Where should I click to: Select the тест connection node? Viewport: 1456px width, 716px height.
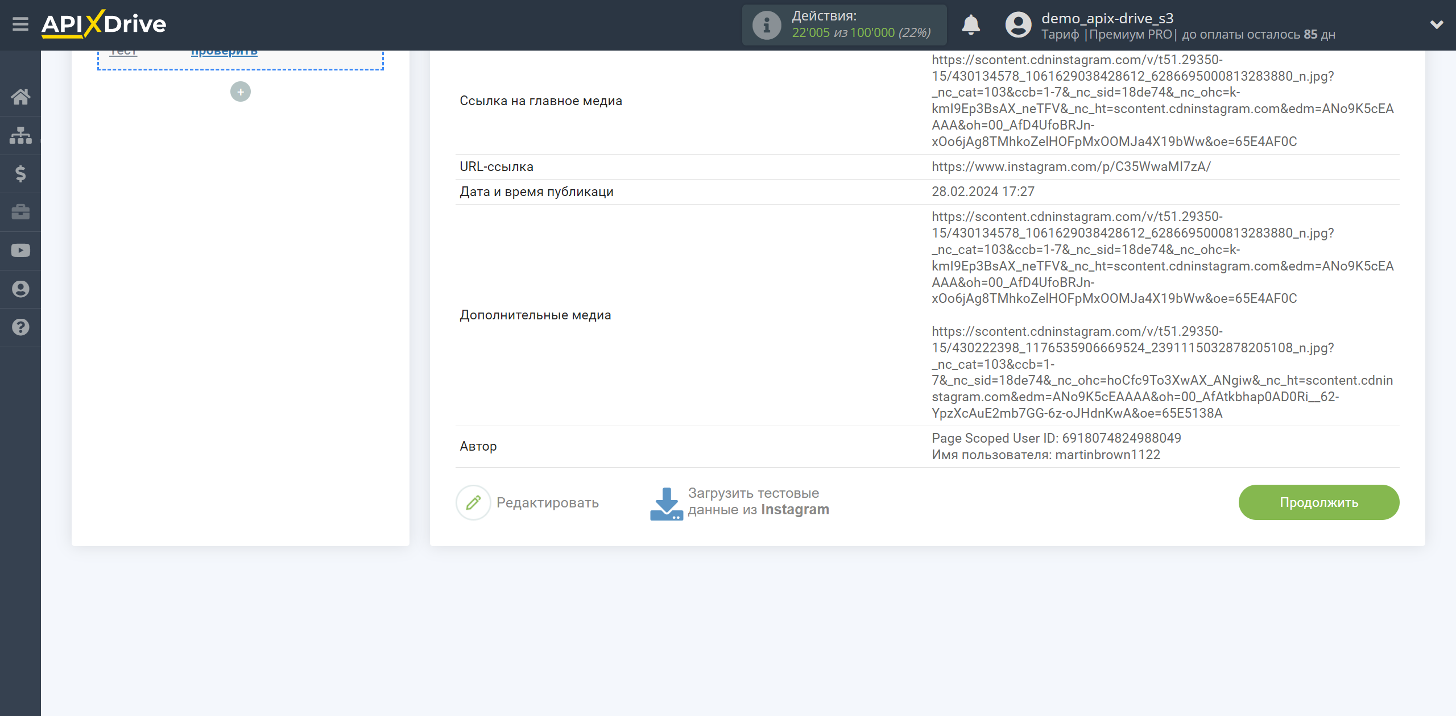(123, 50)
